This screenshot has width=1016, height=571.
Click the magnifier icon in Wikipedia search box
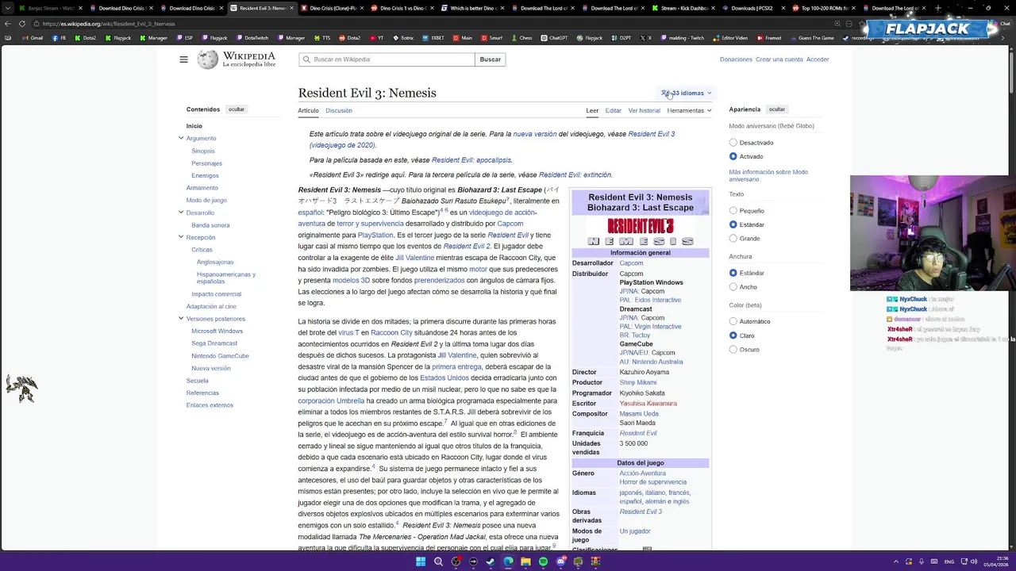[306, 59]
